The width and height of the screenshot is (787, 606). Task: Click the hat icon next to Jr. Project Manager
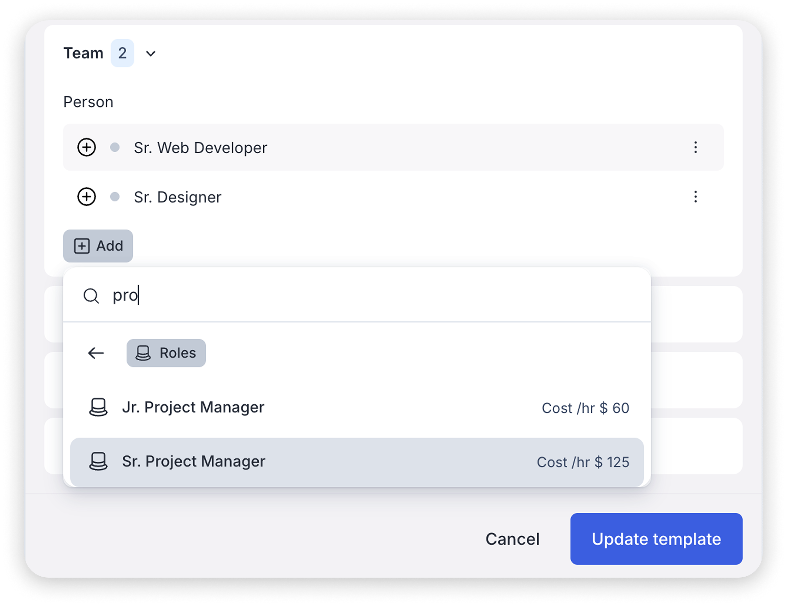point(98,408)
